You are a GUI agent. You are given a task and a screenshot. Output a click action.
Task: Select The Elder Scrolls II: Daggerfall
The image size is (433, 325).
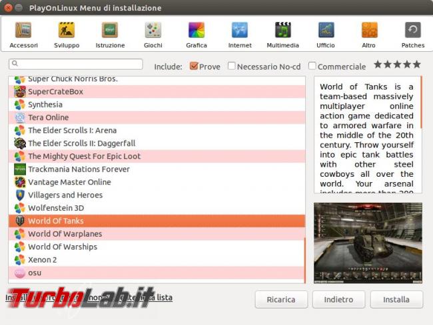coord(157,143)
